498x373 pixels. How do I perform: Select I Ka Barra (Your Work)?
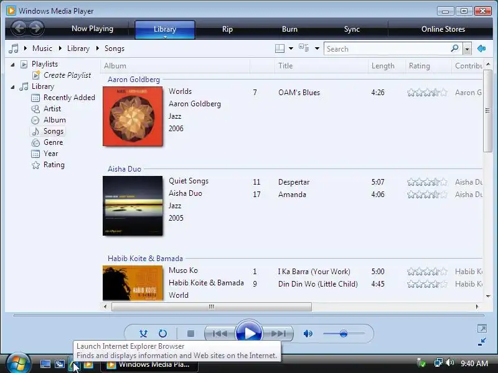click(x=314, y=272)
